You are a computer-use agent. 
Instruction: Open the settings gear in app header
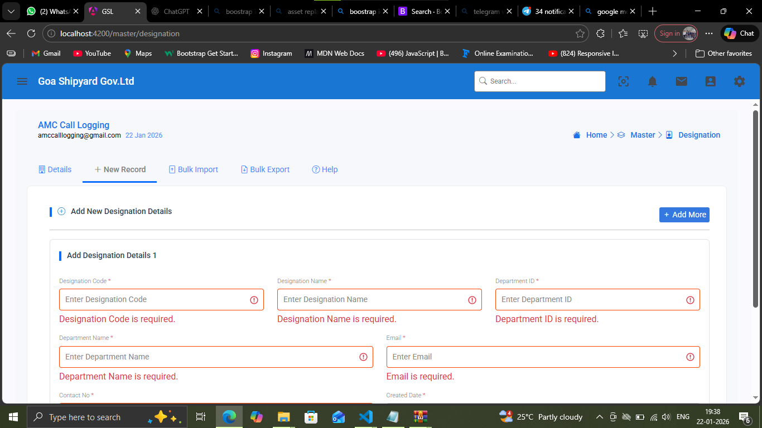740,81
